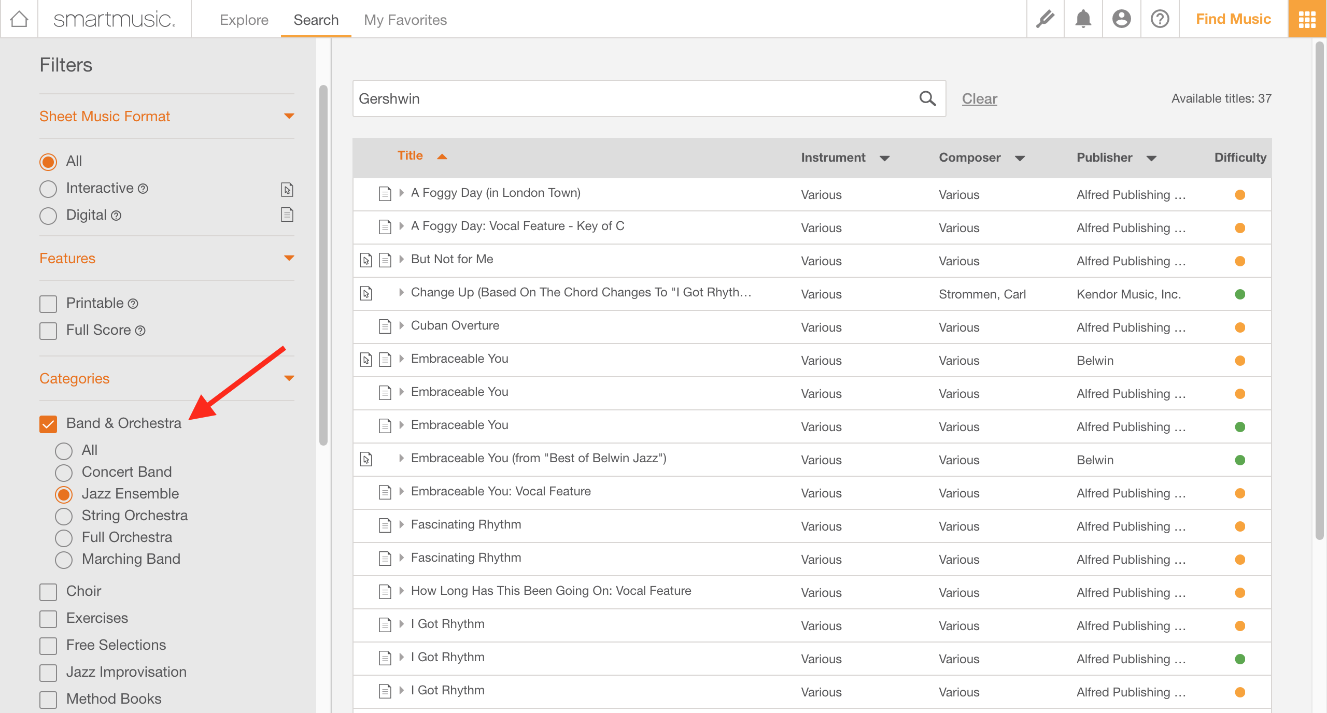Go to the home icon
1327x713 pixels.
[x=19, y=19]
